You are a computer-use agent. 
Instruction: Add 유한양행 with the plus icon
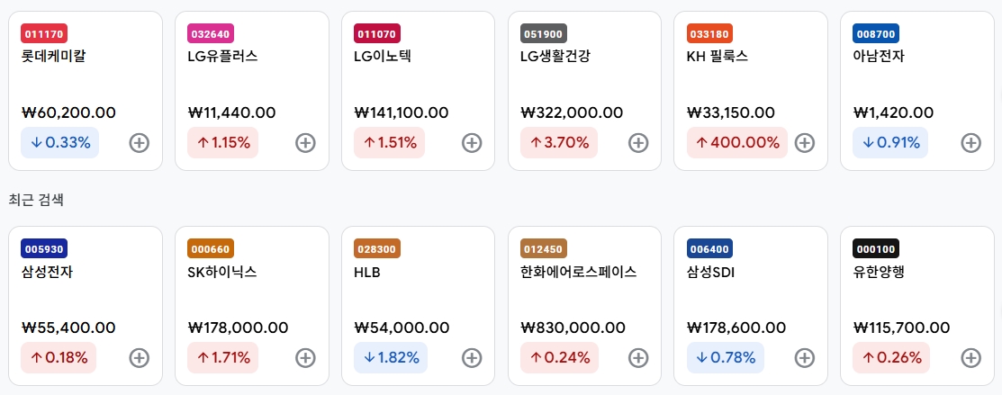(971, 358)
